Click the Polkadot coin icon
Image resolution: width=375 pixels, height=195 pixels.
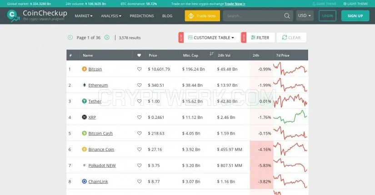pyautogui.click(x=84, y=165)
